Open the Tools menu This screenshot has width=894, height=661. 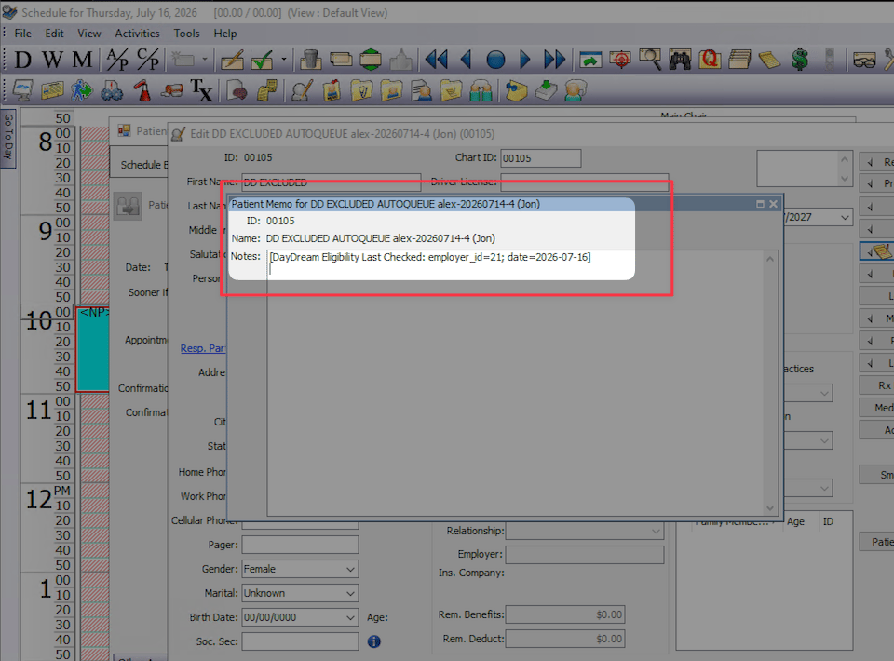186,34
